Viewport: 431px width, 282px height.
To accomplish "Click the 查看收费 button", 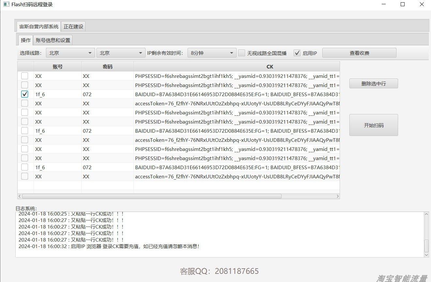I will [x=359, y=52].
